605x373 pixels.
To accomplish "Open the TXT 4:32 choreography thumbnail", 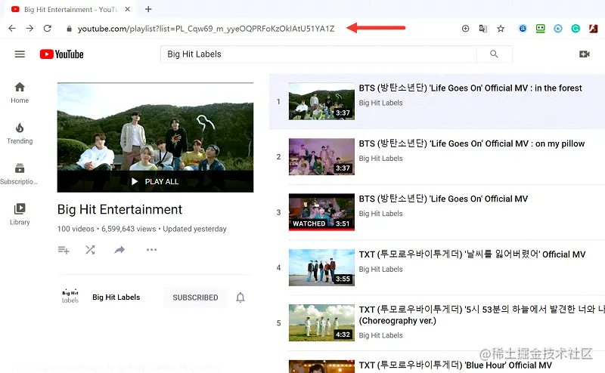I will pos(321,323).
